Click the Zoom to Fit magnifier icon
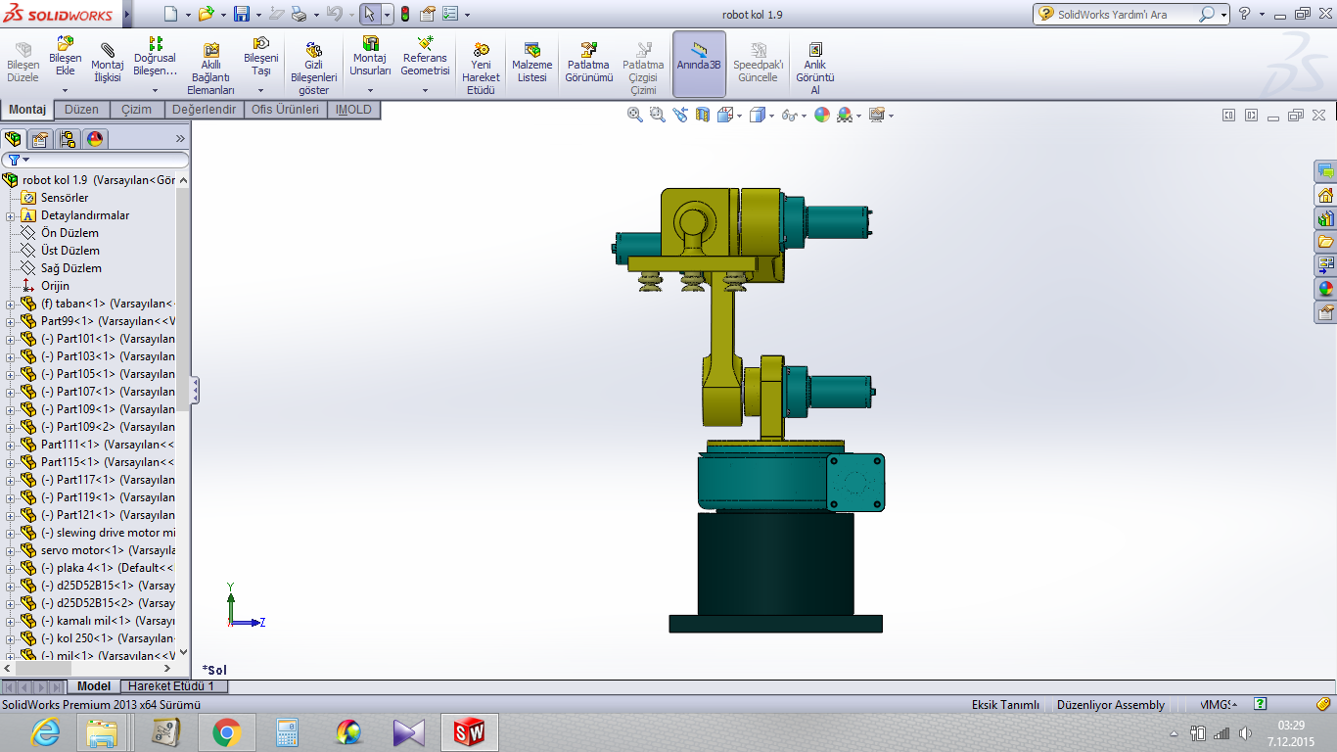The image size is (1337, 752). point(635,115)
